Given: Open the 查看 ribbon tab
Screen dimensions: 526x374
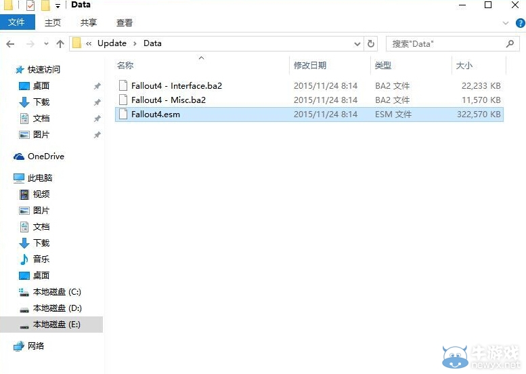Looking at the screenshot, I should [x=125, y=22].
